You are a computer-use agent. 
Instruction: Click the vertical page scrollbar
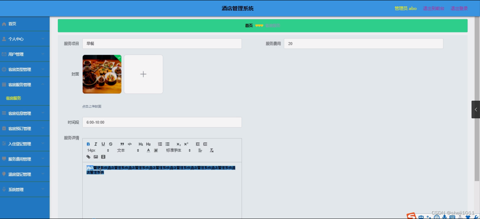[x=477, y=99]
